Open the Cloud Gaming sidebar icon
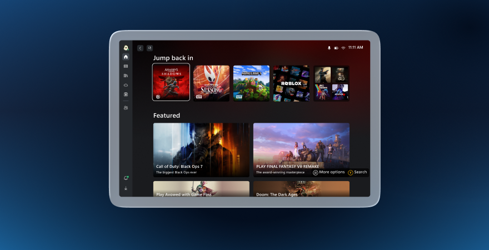Viewport: 489px width, 250px height. (126, 85)
